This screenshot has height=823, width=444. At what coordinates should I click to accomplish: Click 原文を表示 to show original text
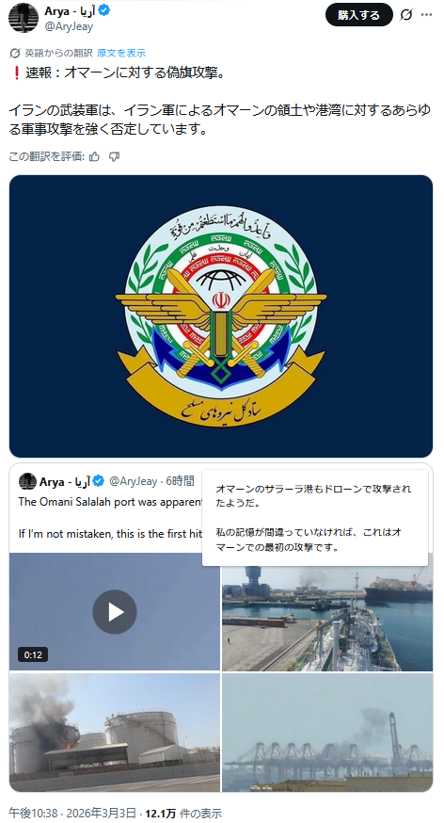[x=121, y=53]
